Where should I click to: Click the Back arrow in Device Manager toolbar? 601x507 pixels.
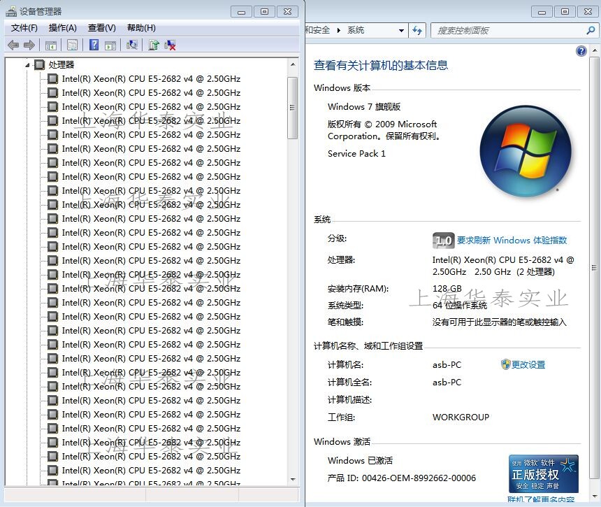tap(13, 45)
